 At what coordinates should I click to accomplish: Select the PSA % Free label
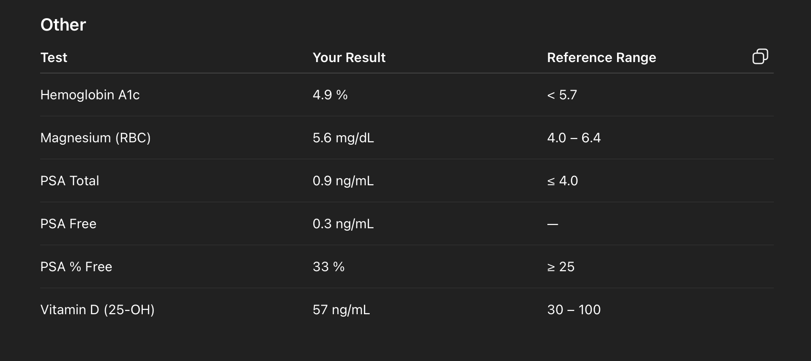tap(76, 267)
